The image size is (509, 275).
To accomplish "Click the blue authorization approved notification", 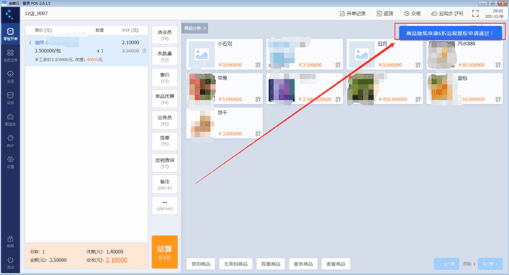I will point(450,33).
